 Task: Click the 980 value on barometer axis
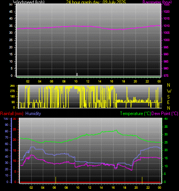point(166,68)
